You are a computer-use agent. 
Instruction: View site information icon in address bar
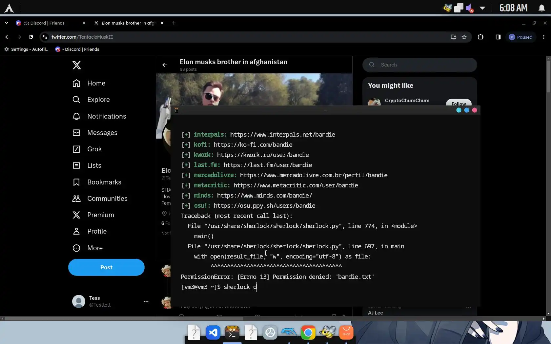45,37
